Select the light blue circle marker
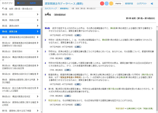This screenshot has height=113, width=158. coord(107,4)
